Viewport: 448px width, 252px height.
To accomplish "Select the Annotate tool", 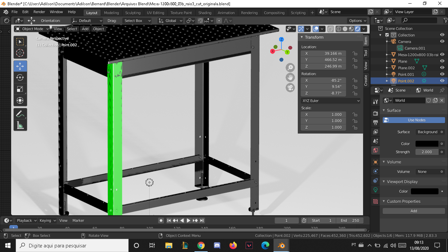I will 20,114.
